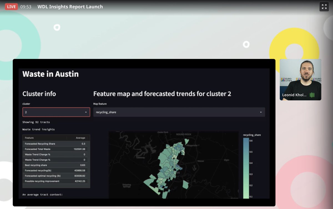
Task: Click the An average tract context text
Action: pos(42,195)
